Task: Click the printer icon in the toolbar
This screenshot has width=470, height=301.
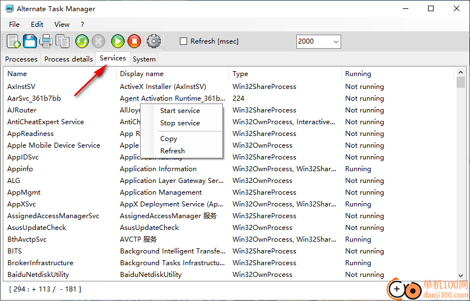Action: pyautogui.click(x=46, y=41)
